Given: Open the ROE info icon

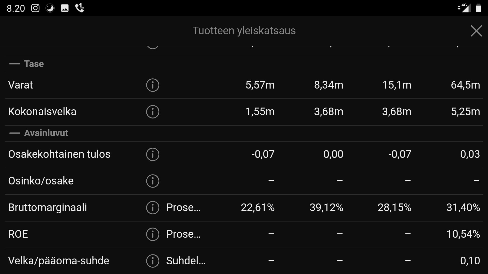Looking at the screenshot, I should [152, 234].
